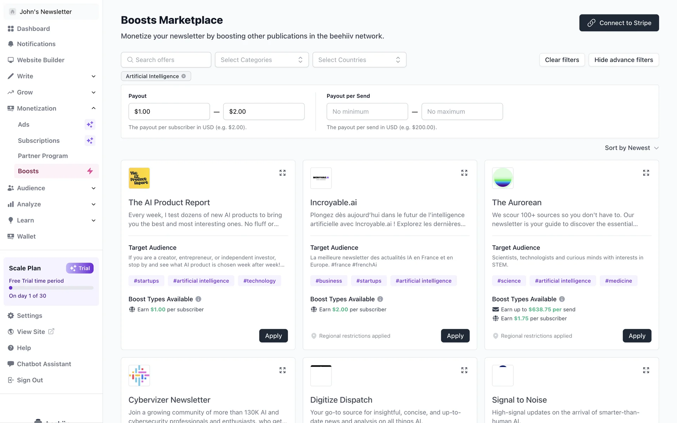The height and width of the screenshot is (423, 677).
Task: Click The Aurorean logo thumbnail
Action: point(502,178)
